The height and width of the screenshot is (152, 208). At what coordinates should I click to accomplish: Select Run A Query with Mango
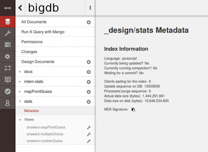(43, 32)
